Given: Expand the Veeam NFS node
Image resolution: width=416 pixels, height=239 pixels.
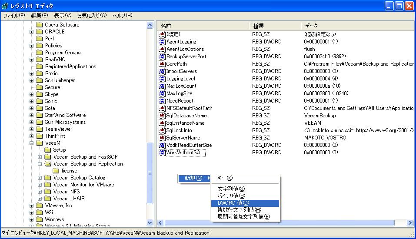Looking at the screenshot, I should coord(40,192).
